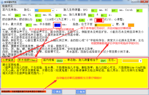This screenshot has height=95, width=149.
Task: Click the 检查所见 section header
Action: (x=8, y=6)
